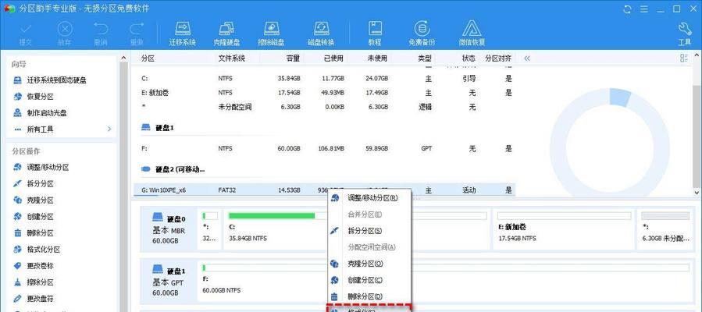Select the C: partition row in list
This screenshot has height=312, width=702.
click(326, 78)
